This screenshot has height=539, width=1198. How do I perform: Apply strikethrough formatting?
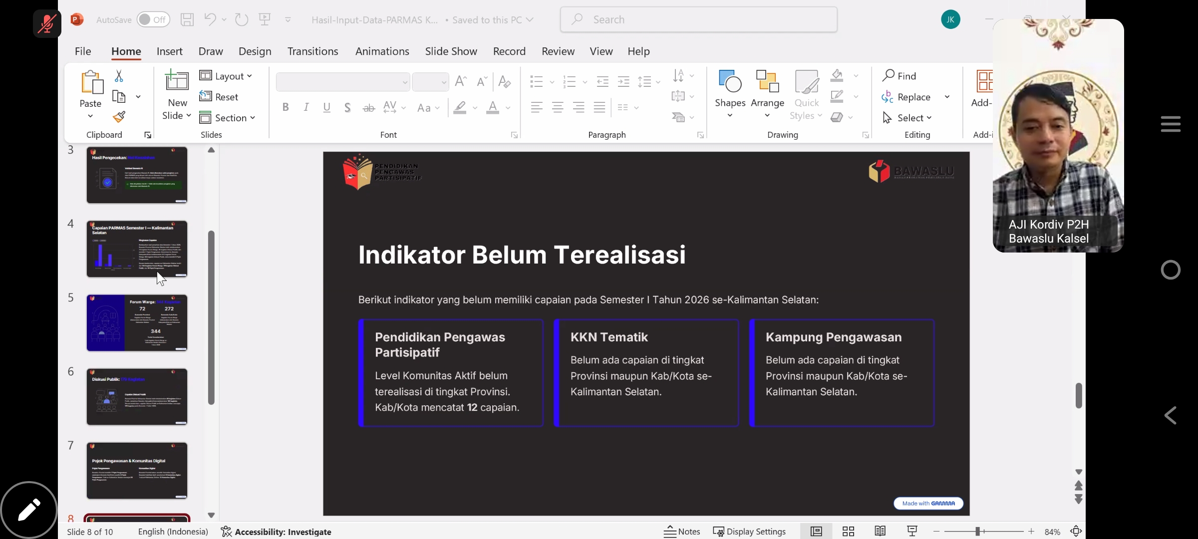[369, 107]
